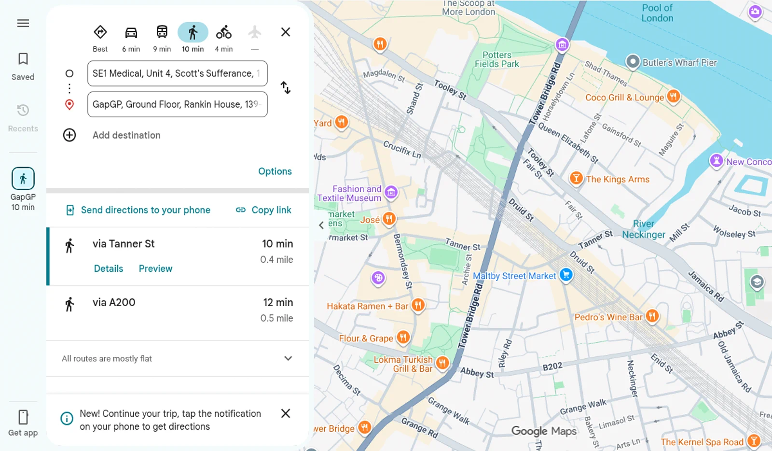Open Details for Tanner St route

click(109, 268)
